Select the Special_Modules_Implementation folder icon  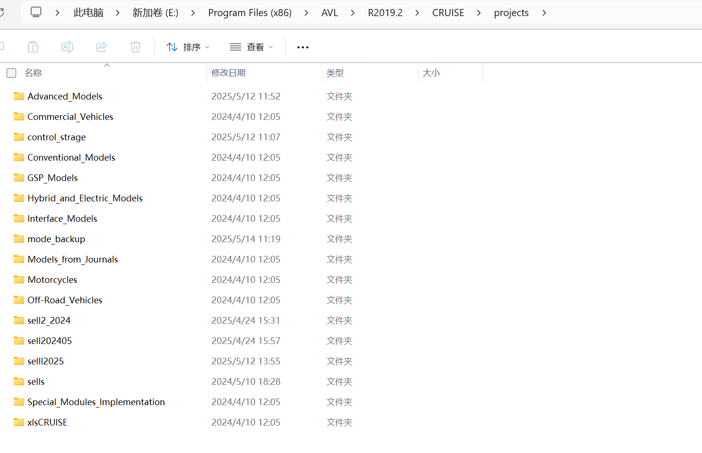tap(19, 402)
